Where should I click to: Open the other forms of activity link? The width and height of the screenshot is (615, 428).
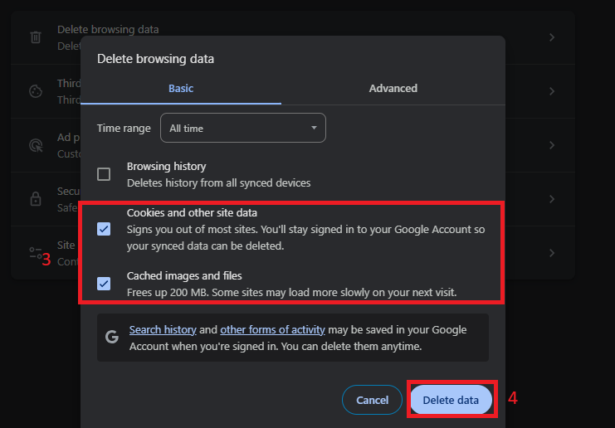(x=272, y=330)
